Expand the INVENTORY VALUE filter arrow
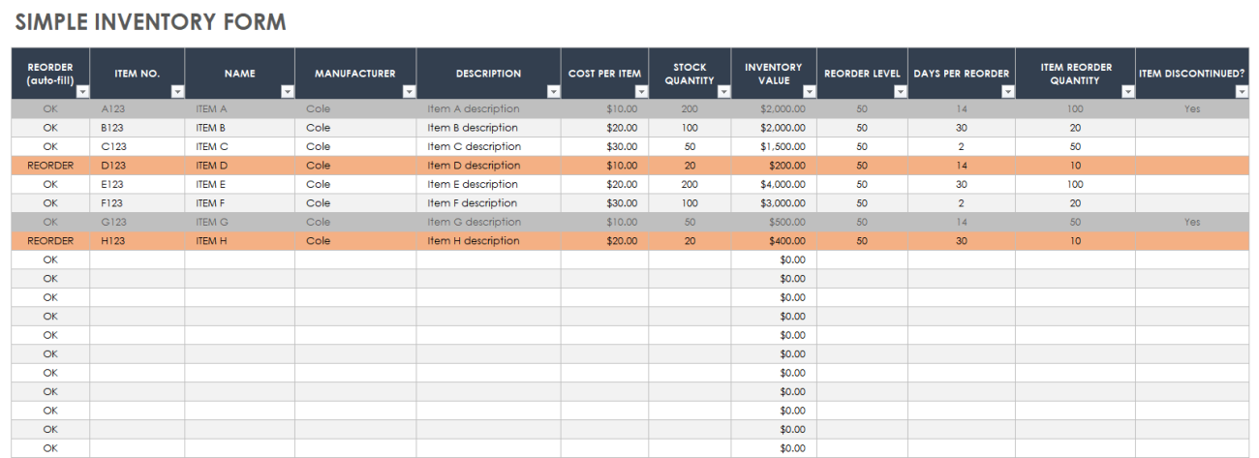 (809, 92)
